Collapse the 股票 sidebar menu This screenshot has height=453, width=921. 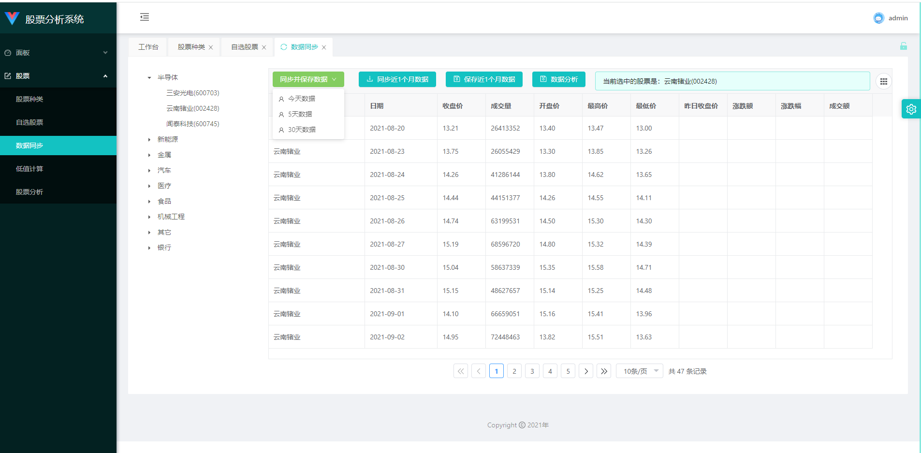coord(58,76)
